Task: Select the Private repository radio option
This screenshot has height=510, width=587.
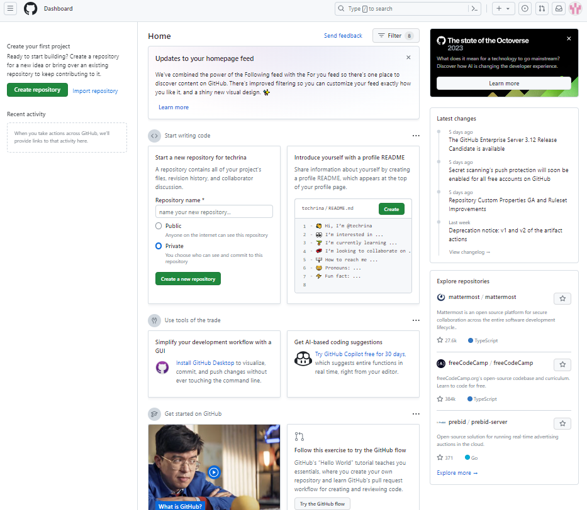Action: pos(159,246)
